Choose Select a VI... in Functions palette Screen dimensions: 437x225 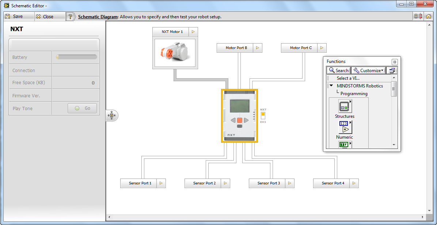coord(348,78)
